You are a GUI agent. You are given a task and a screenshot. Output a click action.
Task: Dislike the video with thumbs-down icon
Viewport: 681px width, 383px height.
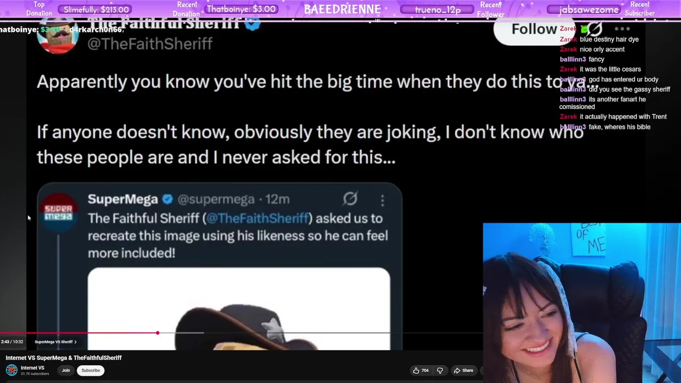click(x=440, y=370)
